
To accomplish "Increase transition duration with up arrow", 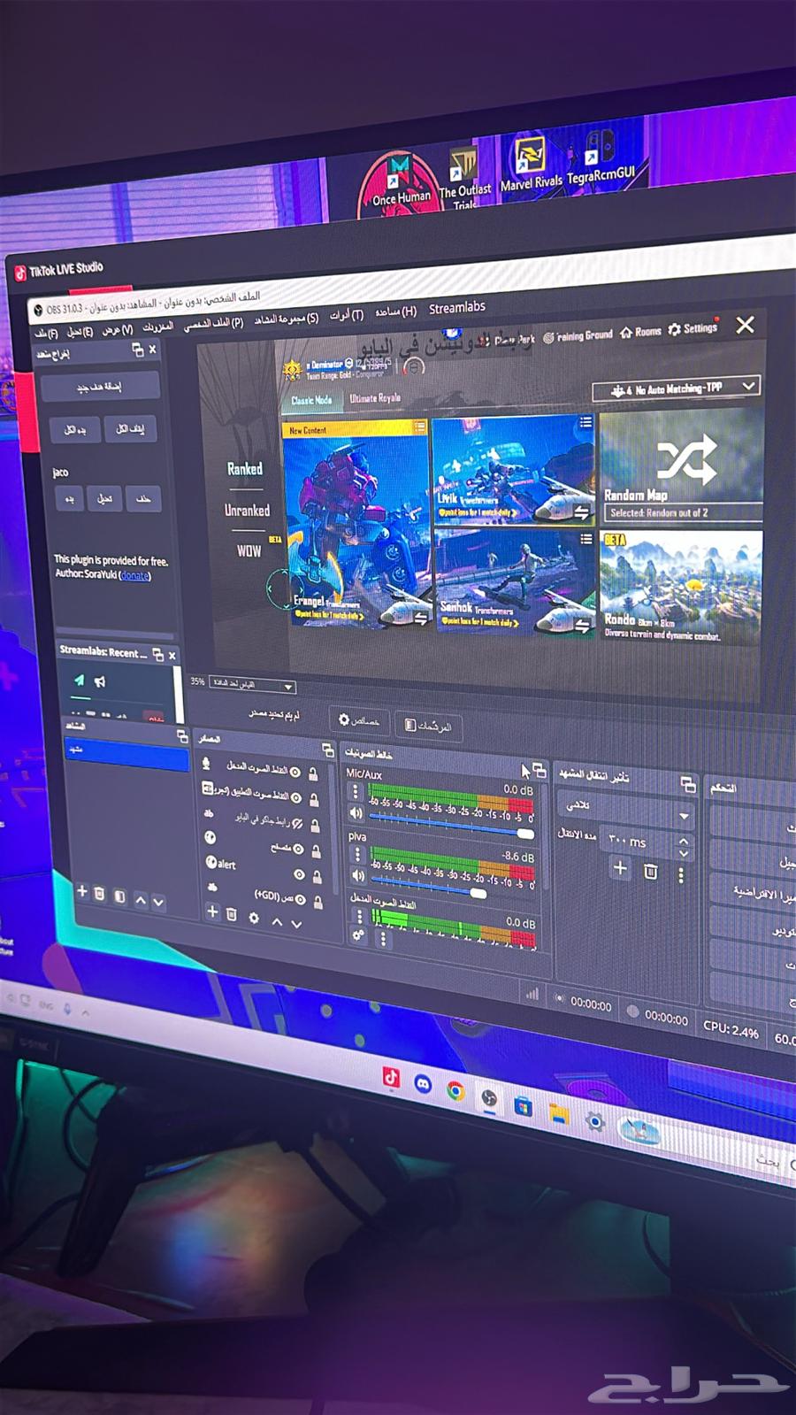I will coord(684,840).
